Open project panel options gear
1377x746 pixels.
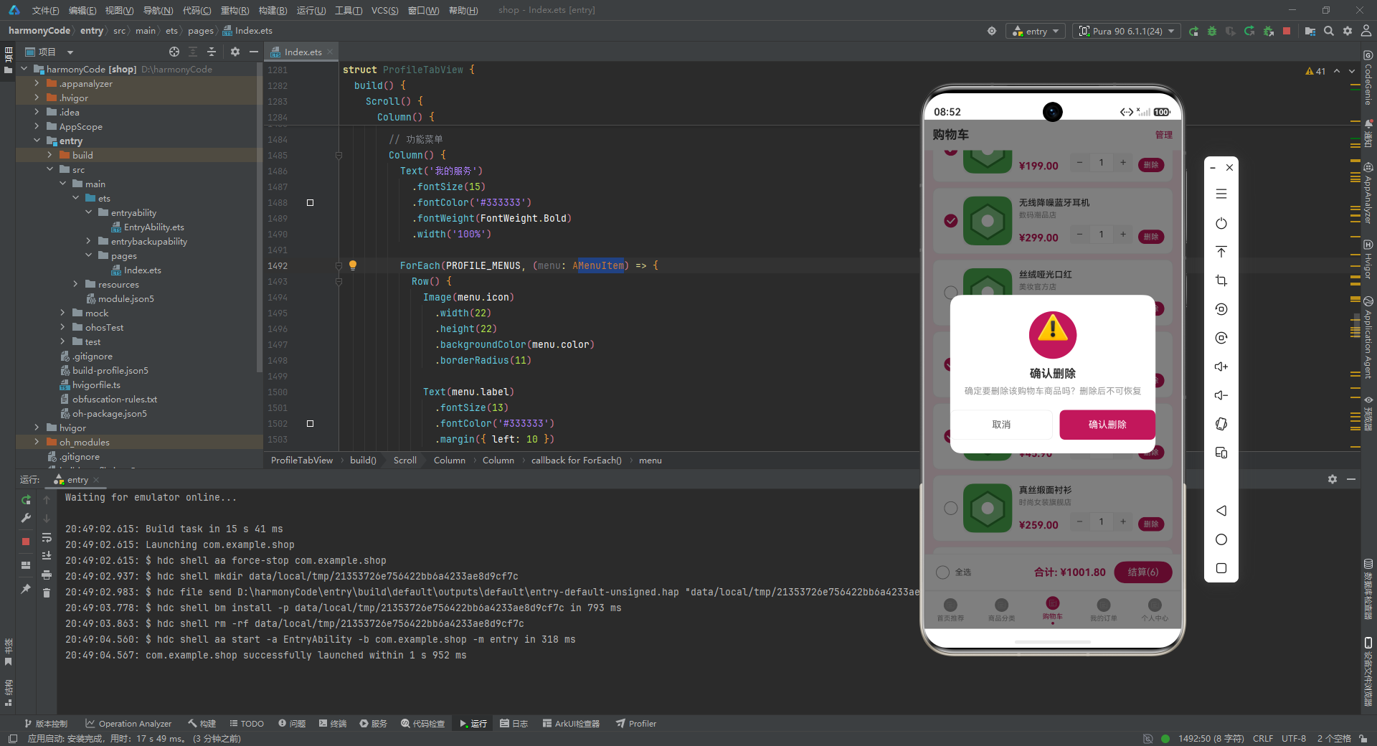(235, 52)
